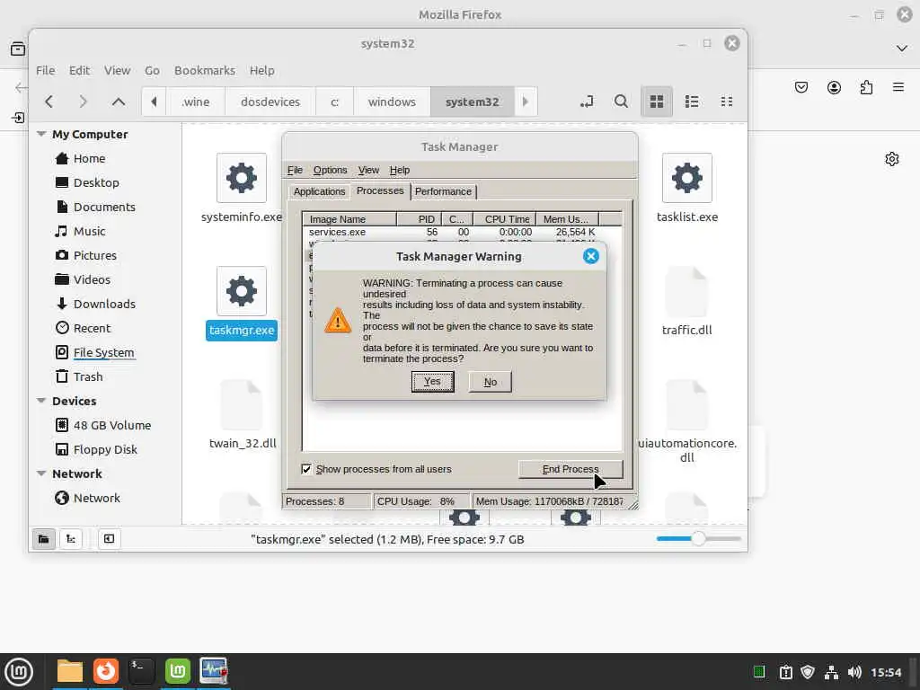920x690 pixels.
Task: Go up to parent folder
Action: click(x=119, y=102)
